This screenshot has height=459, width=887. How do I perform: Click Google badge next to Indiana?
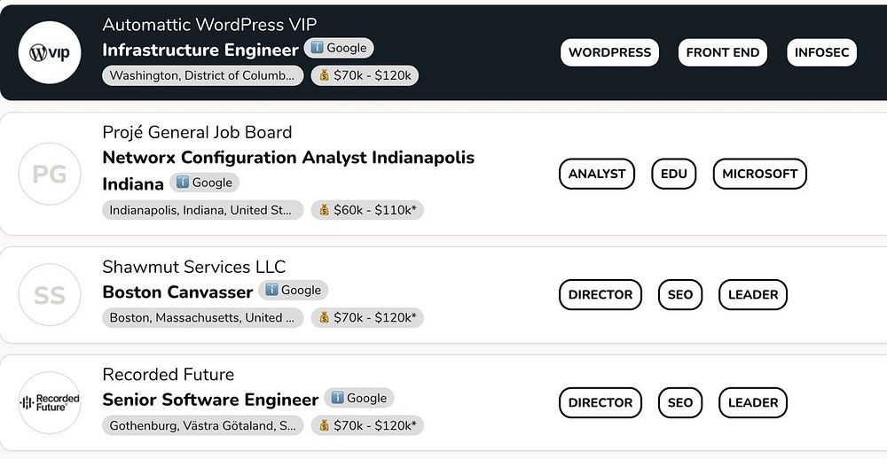(x=204, y=183)
